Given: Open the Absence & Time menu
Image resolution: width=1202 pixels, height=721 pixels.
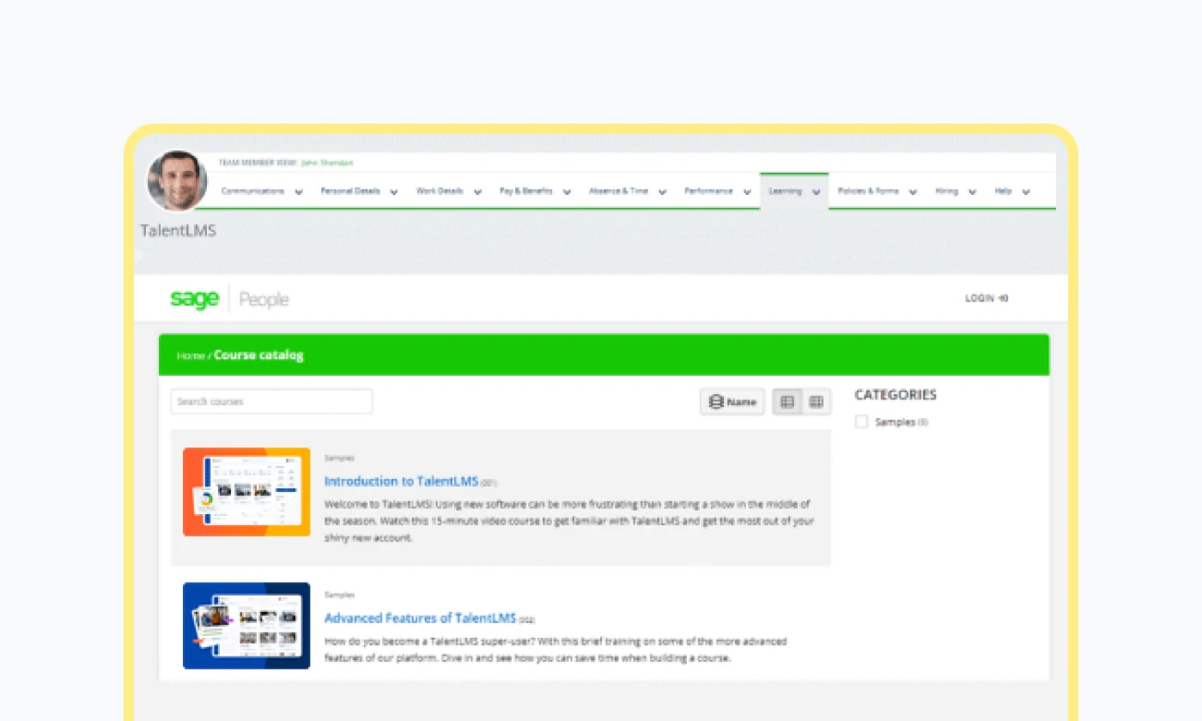Looking at the screenshot, I should point(627,191).
